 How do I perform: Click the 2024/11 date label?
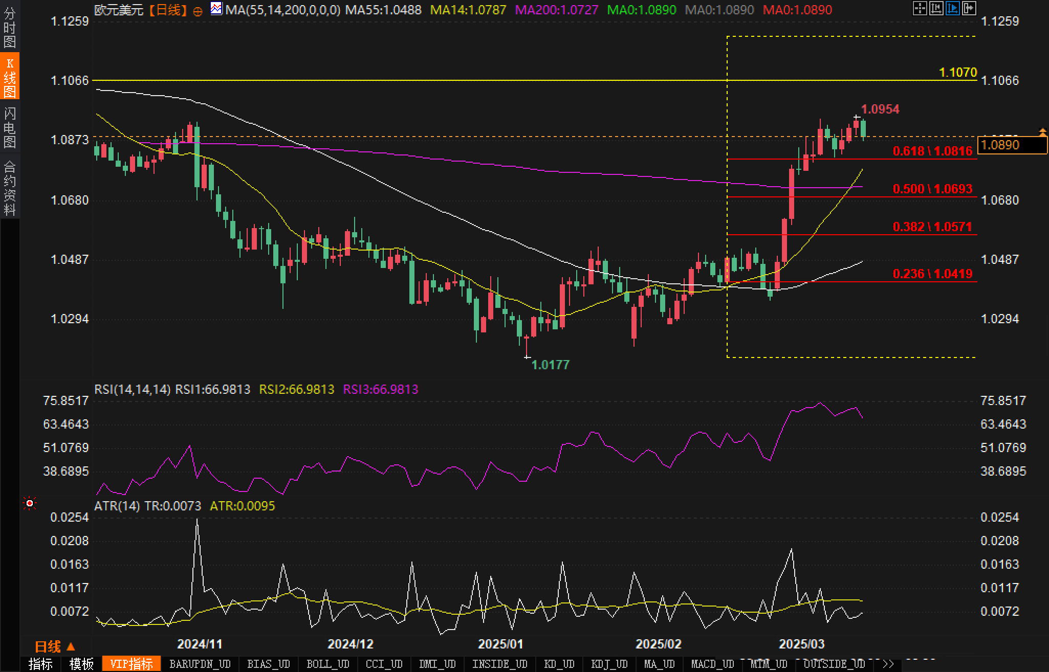[x=200, y=644]
